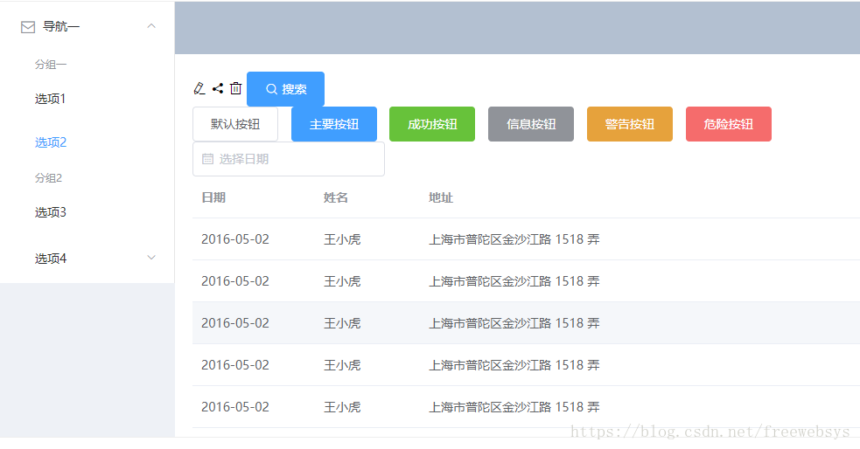Click the red 危险按钮 button
The width and height of the screenshot is (860, 449).
coord(729,124)
